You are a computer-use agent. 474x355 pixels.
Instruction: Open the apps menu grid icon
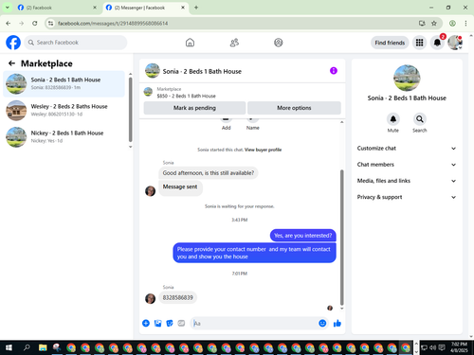(x=419, y=43)
